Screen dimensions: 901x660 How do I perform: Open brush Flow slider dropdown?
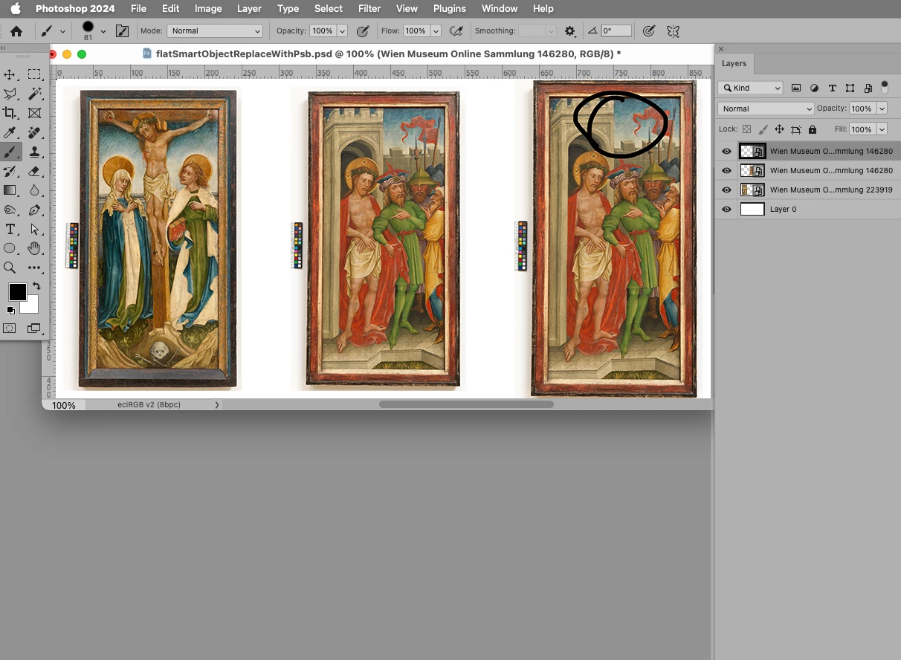tap(436, 31)
